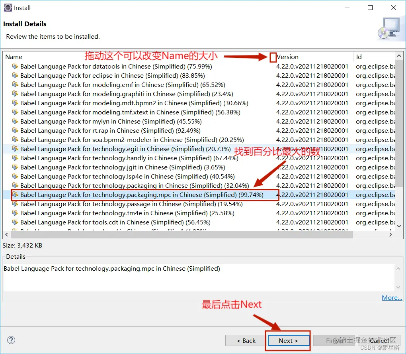Select the row for technology.lsp4e (40.54%)
Image resolution: width=406 pixels, height=354 pixels.
pos(199,176)
